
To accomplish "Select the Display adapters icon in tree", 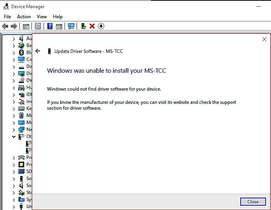I will tap(21, 73).
